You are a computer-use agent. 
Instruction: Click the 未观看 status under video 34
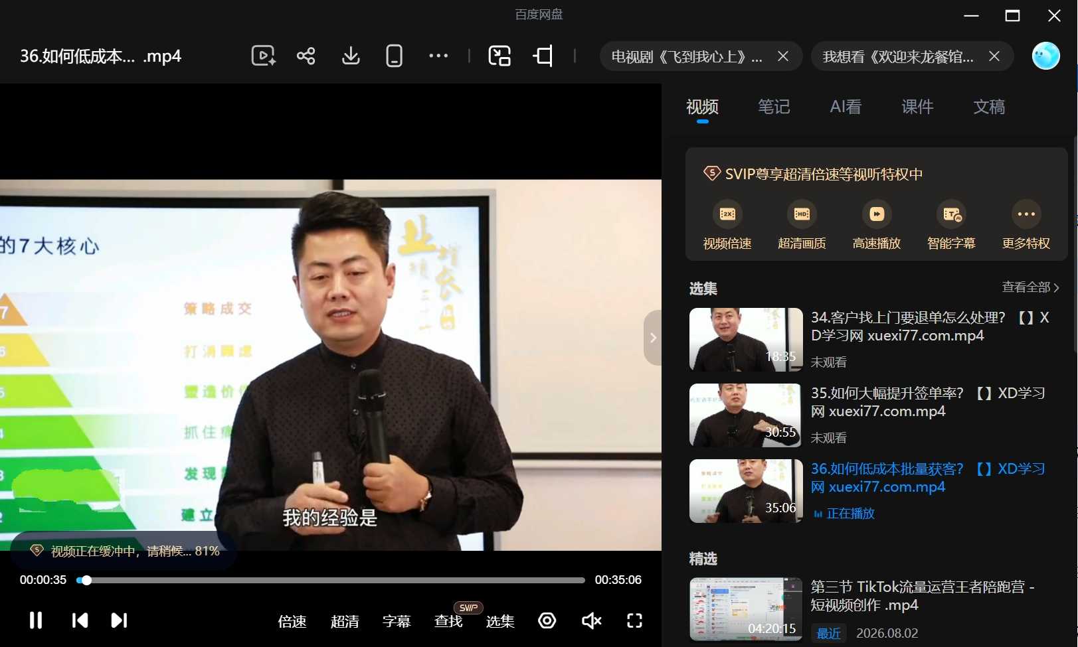pyautogui.click(x=829, y=362)
